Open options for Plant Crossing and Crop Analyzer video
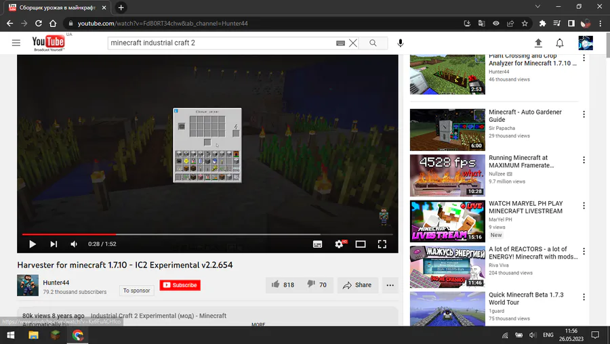 coord(584,58)
